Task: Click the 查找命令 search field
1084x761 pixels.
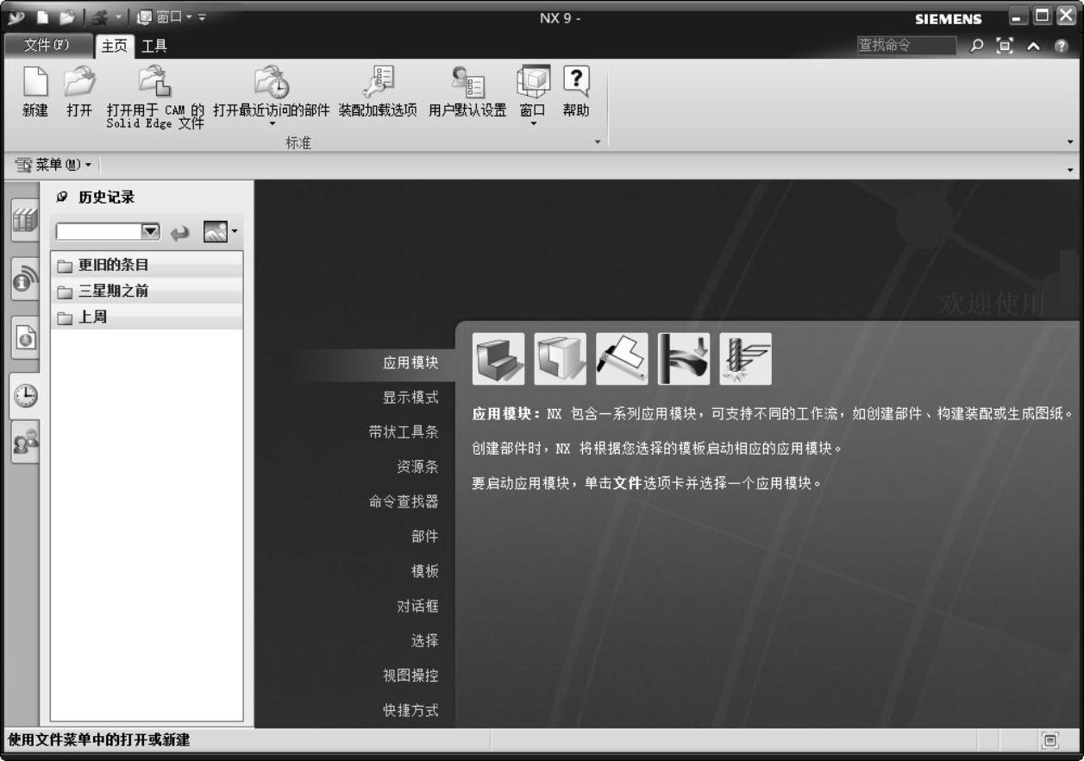Action: [x=906, y=46]
